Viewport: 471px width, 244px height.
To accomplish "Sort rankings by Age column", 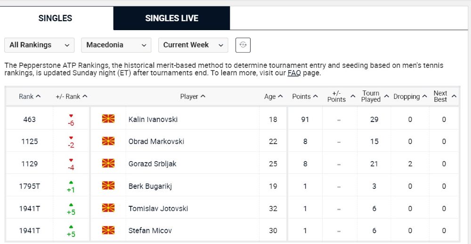I will tap(273, 97).
